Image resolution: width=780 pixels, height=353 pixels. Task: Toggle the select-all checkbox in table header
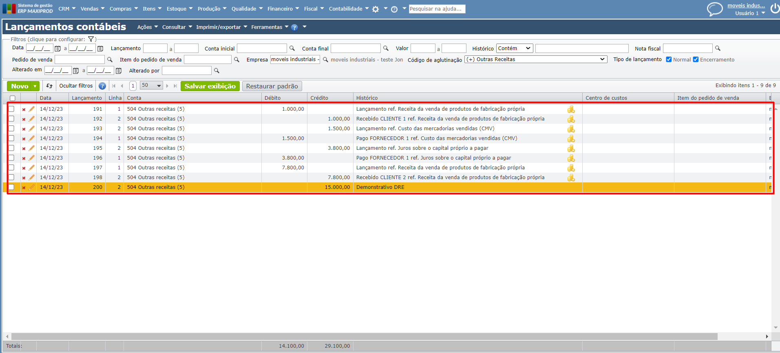tap(13, 98)
